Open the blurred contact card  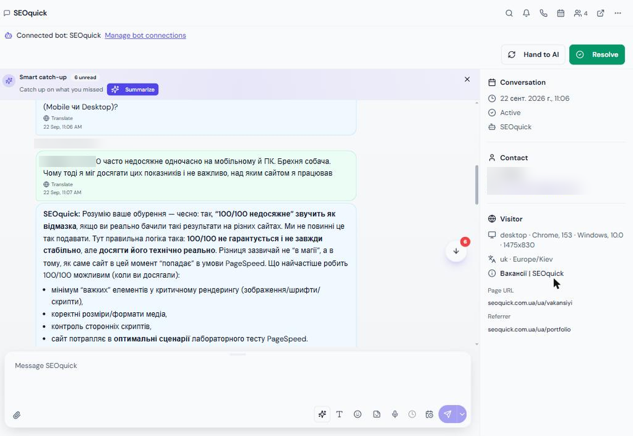click(x=535, y=181)
